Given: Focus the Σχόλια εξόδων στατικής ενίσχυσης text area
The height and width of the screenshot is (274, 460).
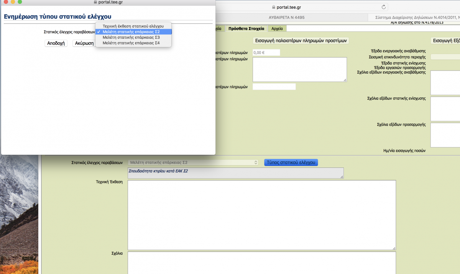Looking at the screenshot, I should (445, 108).
